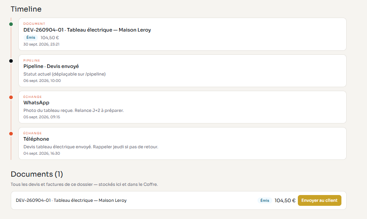
Task: Click the 'Émis' badge in the timeline card
Action: (31, 38)
